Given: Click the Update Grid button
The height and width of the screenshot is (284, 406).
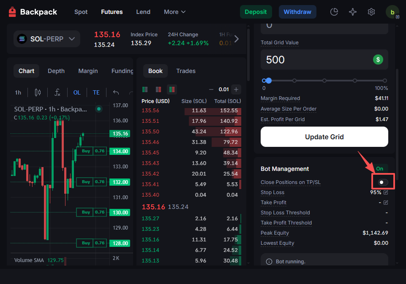Looking at the screenshot, I should pos(324,137).
